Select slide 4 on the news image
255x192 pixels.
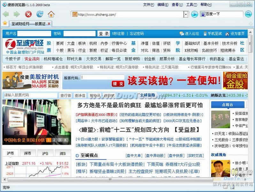[x=65, y=140]
